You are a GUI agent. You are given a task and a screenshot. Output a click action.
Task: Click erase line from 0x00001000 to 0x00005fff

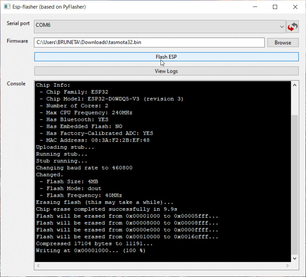127,216
